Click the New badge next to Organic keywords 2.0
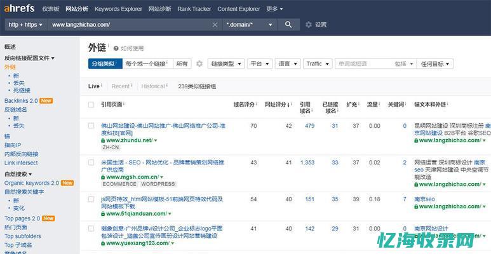The width and height of the screenshot is (491, 254). click(x=67, y=183)
